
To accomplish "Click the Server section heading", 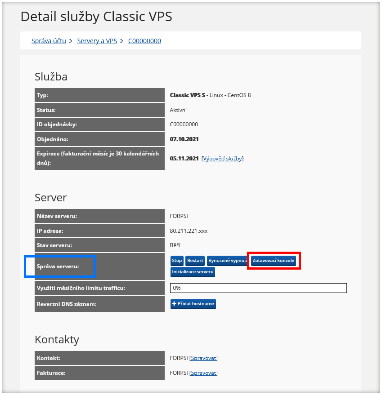I will tap(51, 198).
